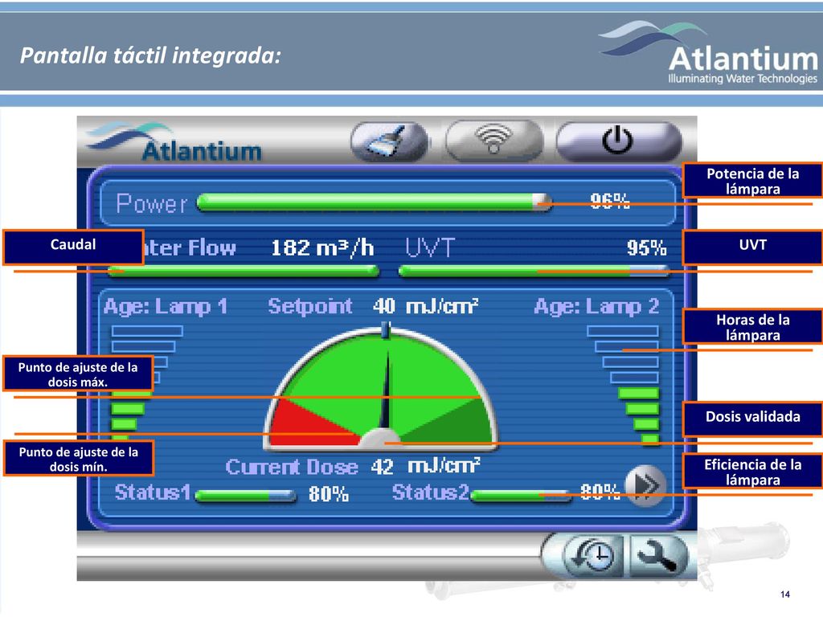Screen dimensions: 823x617
Task: Tap the power on/off button
Action: pos(618,141)
